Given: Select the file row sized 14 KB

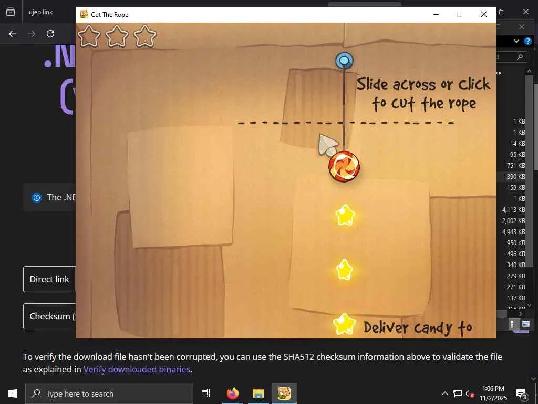Looking at the screenshot, I should (x=511, y=144).
